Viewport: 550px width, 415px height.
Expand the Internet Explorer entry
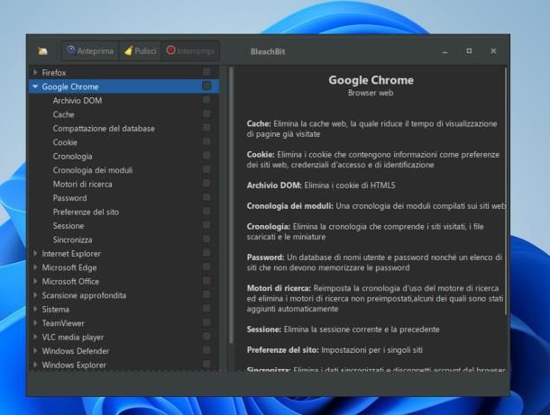(35, 254)
